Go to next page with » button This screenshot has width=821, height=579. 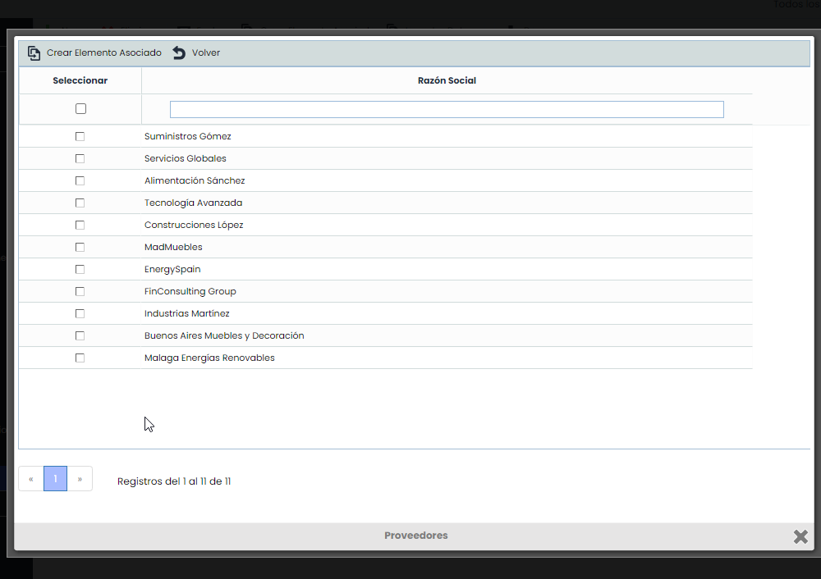(x=80, y=479)
